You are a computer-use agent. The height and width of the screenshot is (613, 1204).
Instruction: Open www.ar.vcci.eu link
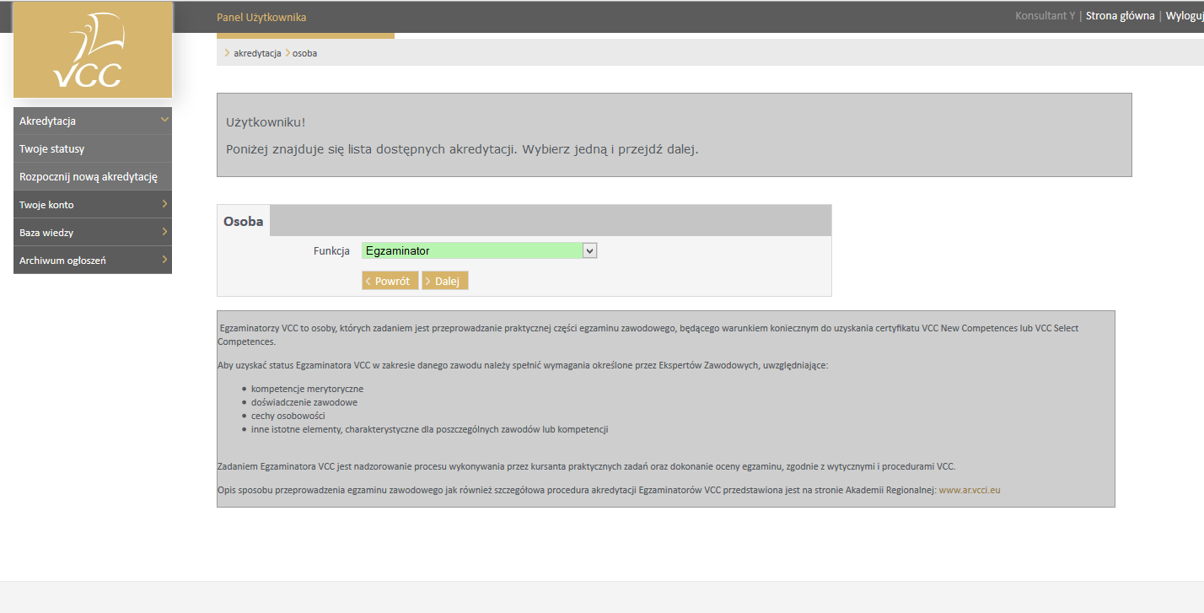pyautogui.click(x=970, y=490)
